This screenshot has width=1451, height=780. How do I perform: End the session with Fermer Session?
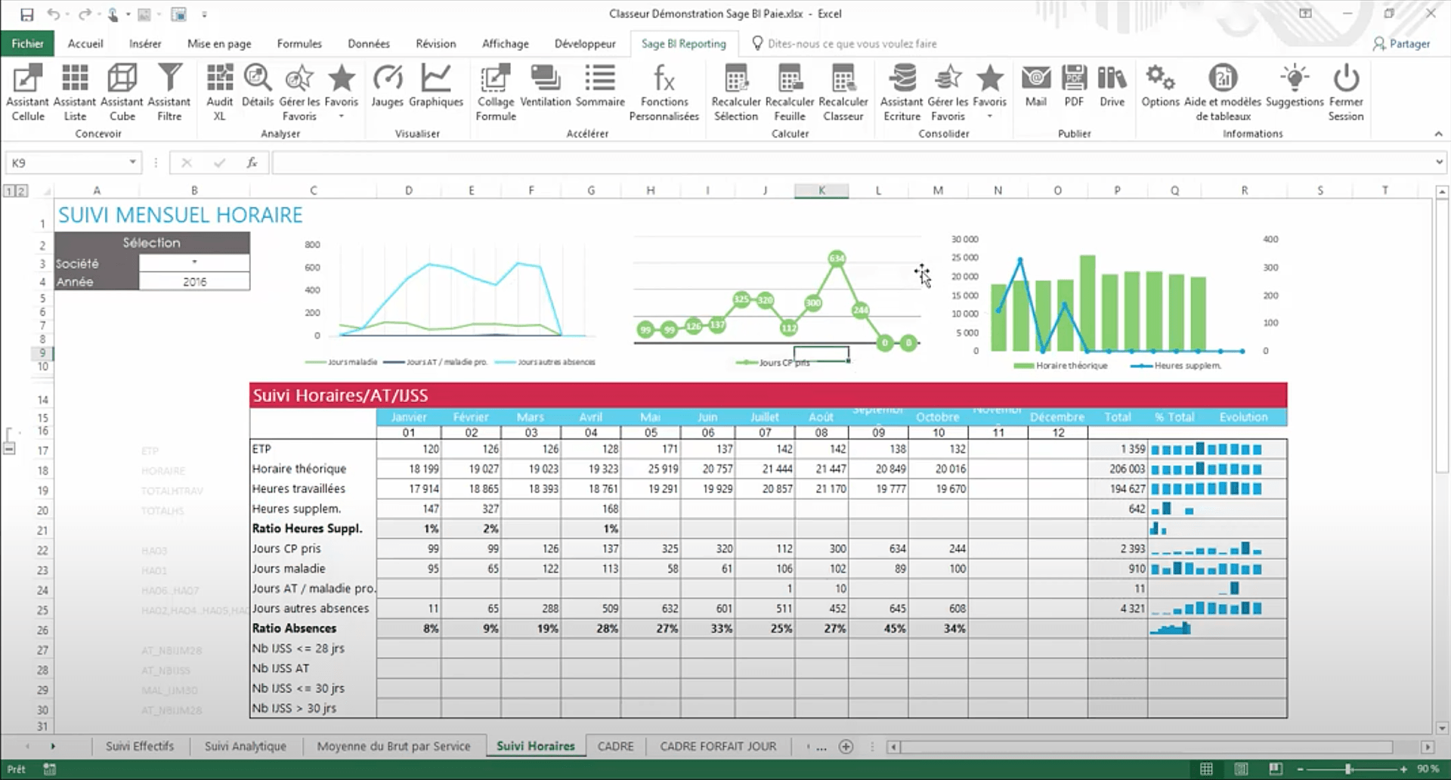pos(1345,92)
